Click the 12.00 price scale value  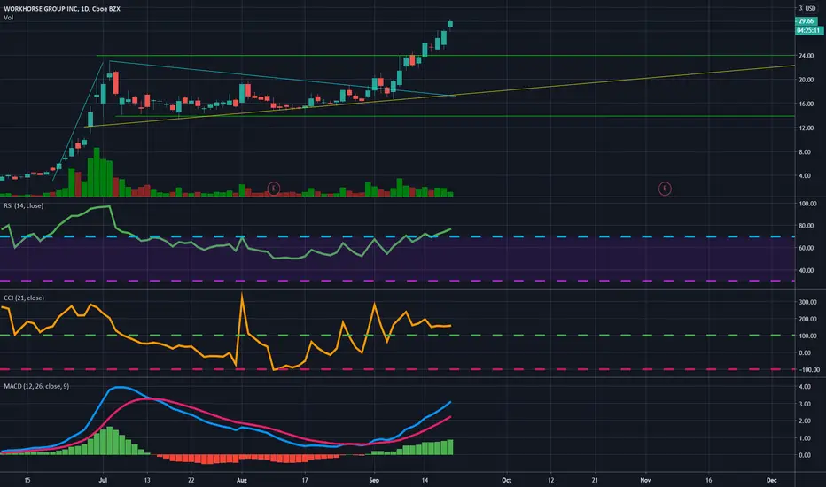coord(806,128)
